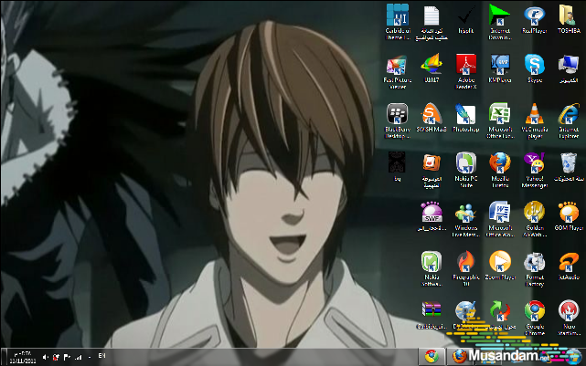Launch the jetAudio shortcut
The width and height of the screenshot is (586, 366).
[x=569, y=266]
